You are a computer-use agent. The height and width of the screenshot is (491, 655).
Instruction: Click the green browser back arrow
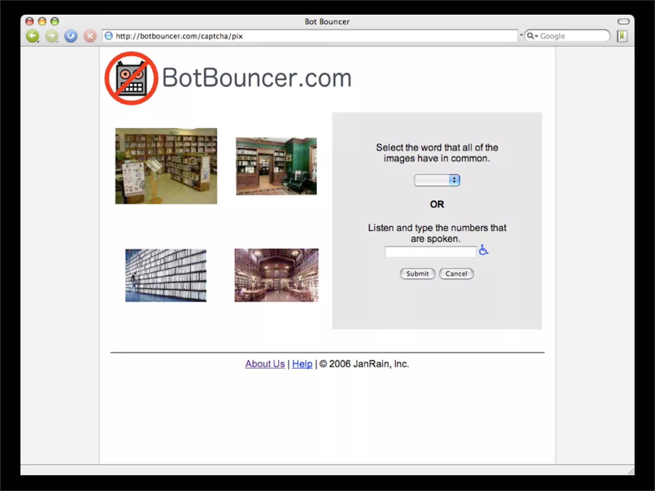click(x=32, y=36)
